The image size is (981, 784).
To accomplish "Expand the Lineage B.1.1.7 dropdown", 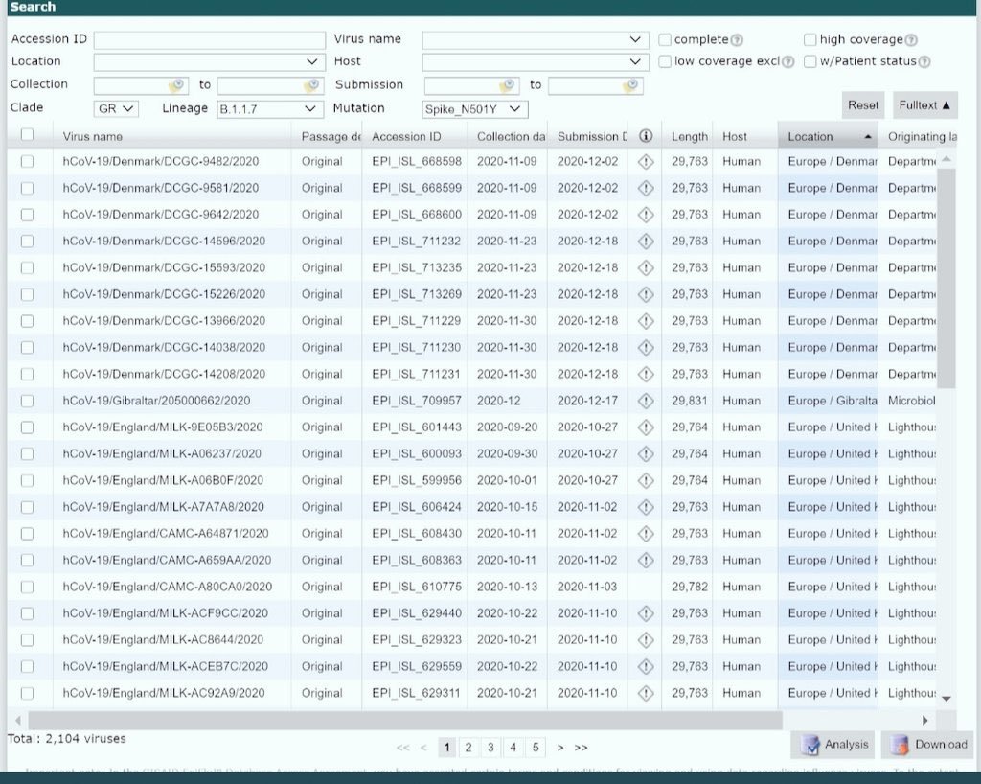I will click(269, 109).
